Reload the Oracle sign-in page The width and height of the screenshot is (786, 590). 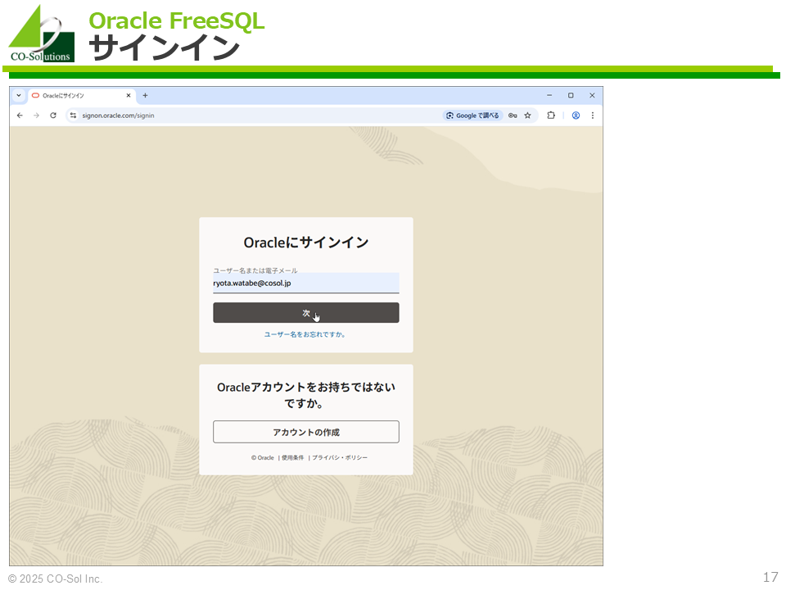[53, 116]
